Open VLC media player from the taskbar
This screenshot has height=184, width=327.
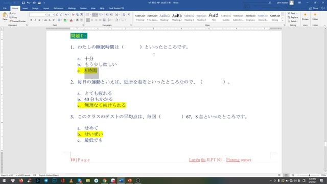pos(71,180)
